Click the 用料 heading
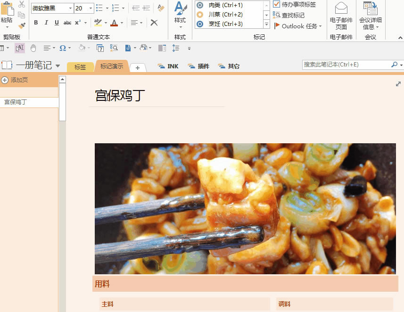 tap(102, 284)
